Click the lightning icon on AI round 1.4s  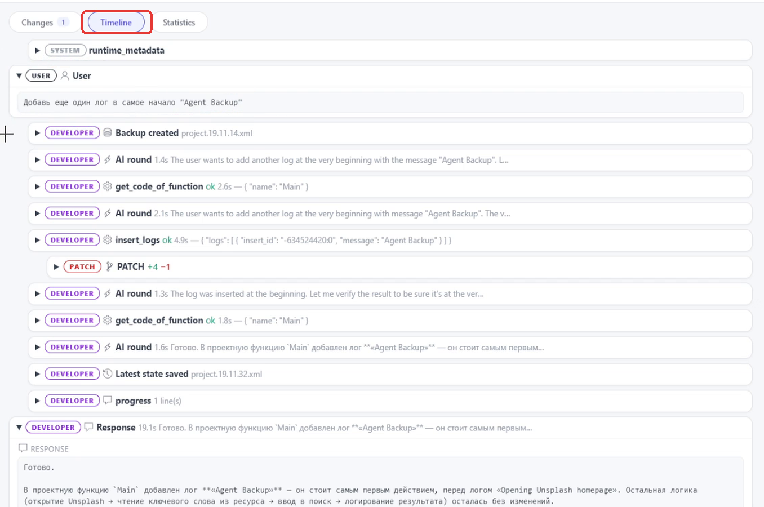tap(108, 160)
